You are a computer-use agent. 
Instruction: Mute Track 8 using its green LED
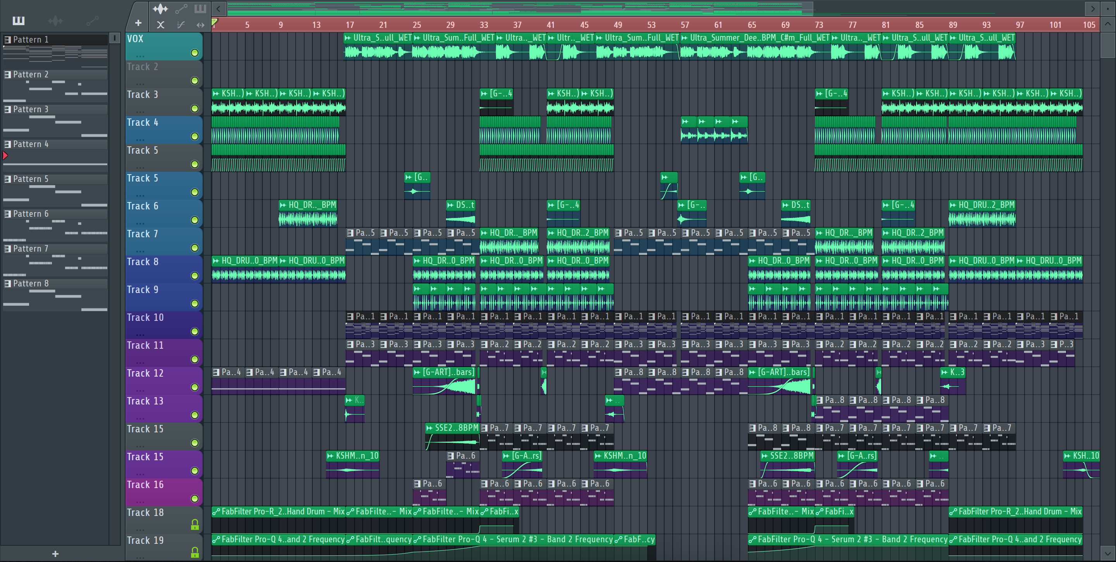point(195,276)
